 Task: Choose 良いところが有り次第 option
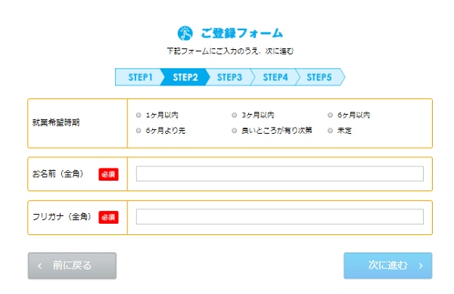(x=235, y=131)
